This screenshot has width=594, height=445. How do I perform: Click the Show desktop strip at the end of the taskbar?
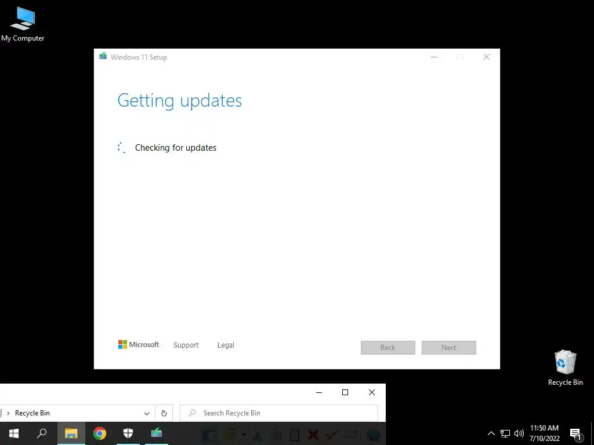click(592, 433)
